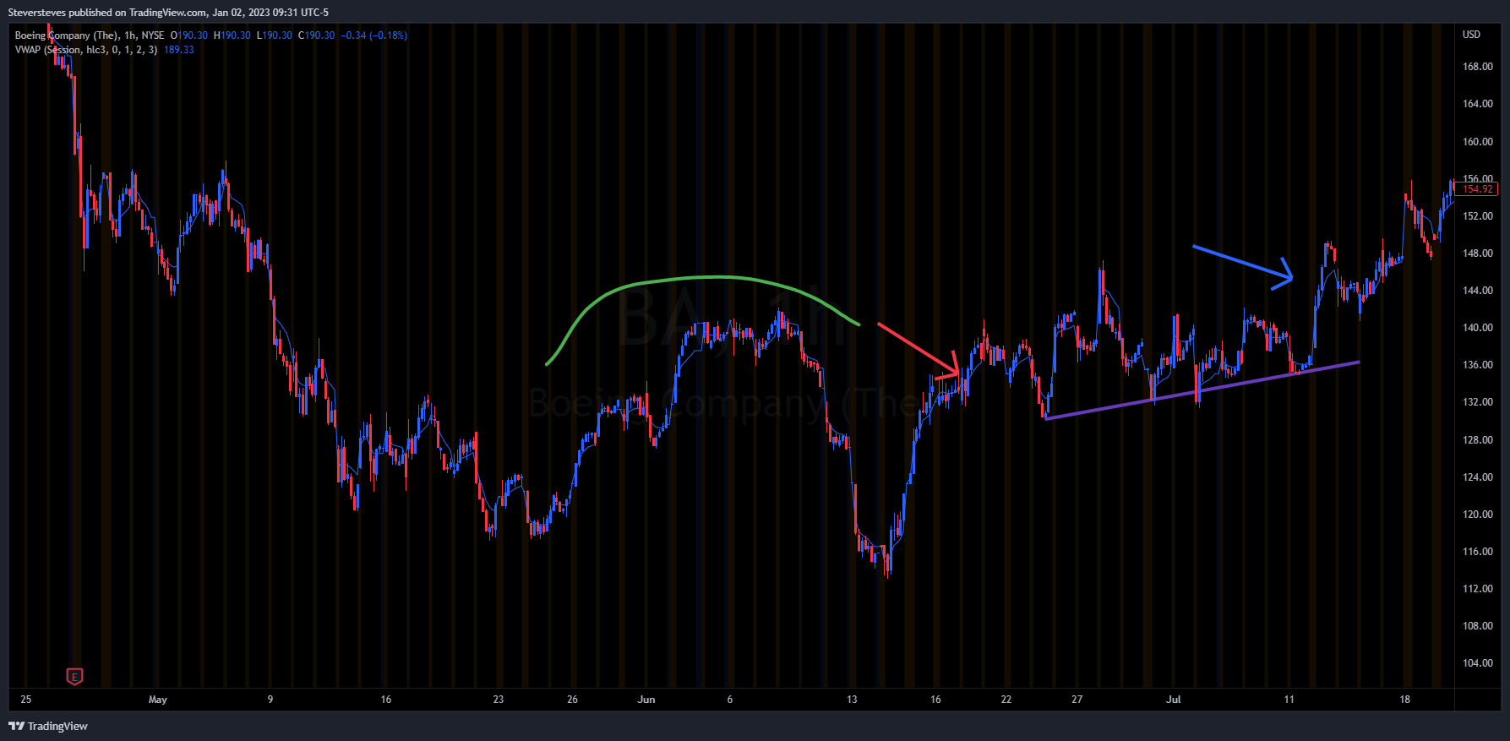The width and height of the screenshot is (1510, 741).
Task: Click the 160.00 price axis label
Action: (x=1477, y=142)
